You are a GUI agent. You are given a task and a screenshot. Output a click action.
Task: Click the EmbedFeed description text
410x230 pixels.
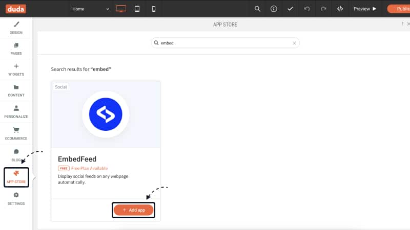click(93, 179)
